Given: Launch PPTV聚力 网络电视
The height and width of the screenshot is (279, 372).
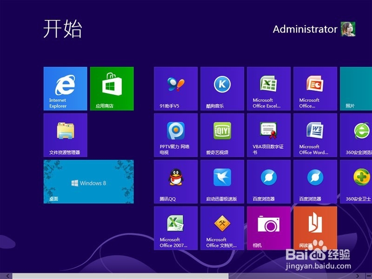Looking at the screenshot, I should coord(175,135).
